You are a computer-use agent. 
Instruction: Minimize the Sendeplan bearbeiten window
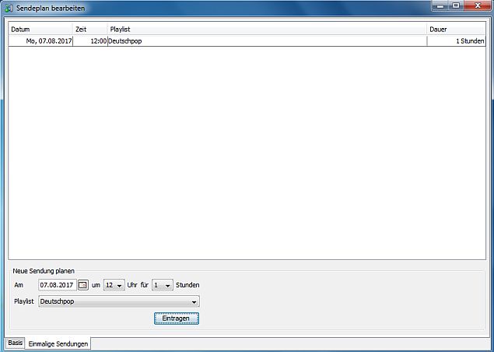point(441,6)
